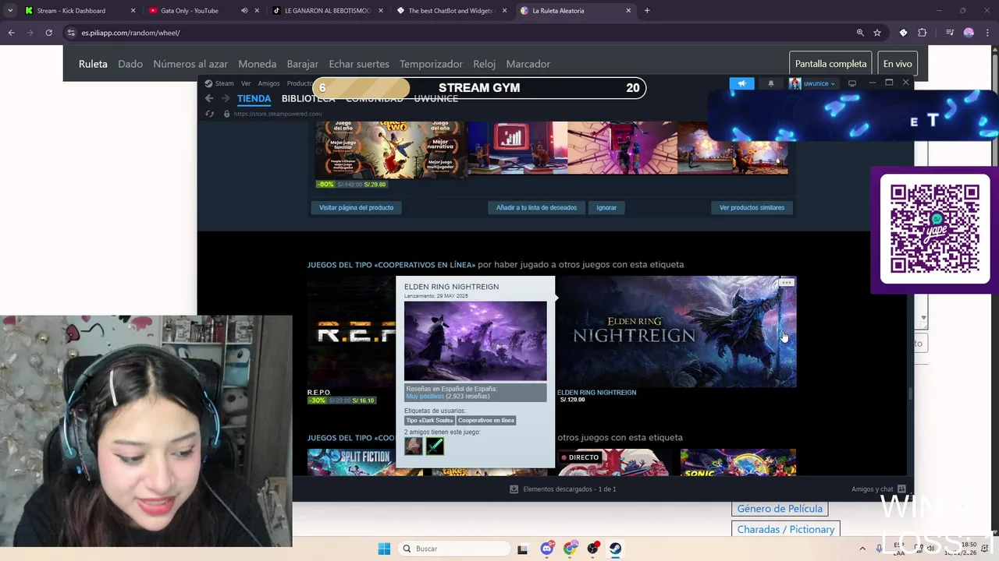999x561 pixels.
Task: Open Steam from the taskbar
Action: point(615,549)
